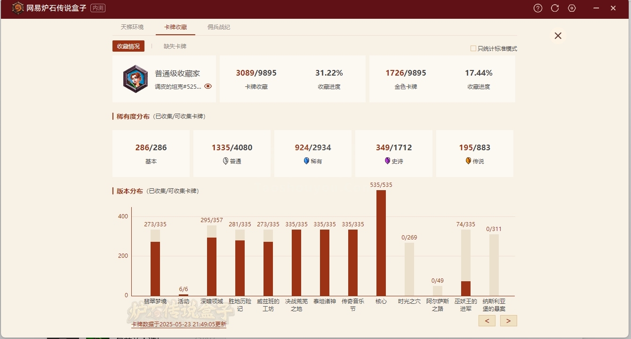Click the 传奇音乐节 bar
This screenshot has height=339, width=631.
pyautogui.click(x=353, y=262)
